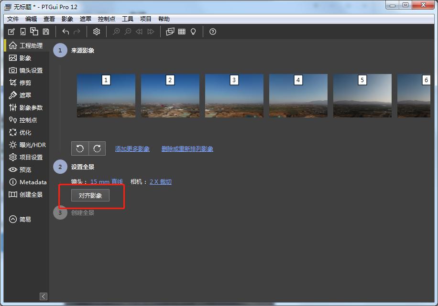Open the control point table icon
Screen dimensions: 438x306
182,32
